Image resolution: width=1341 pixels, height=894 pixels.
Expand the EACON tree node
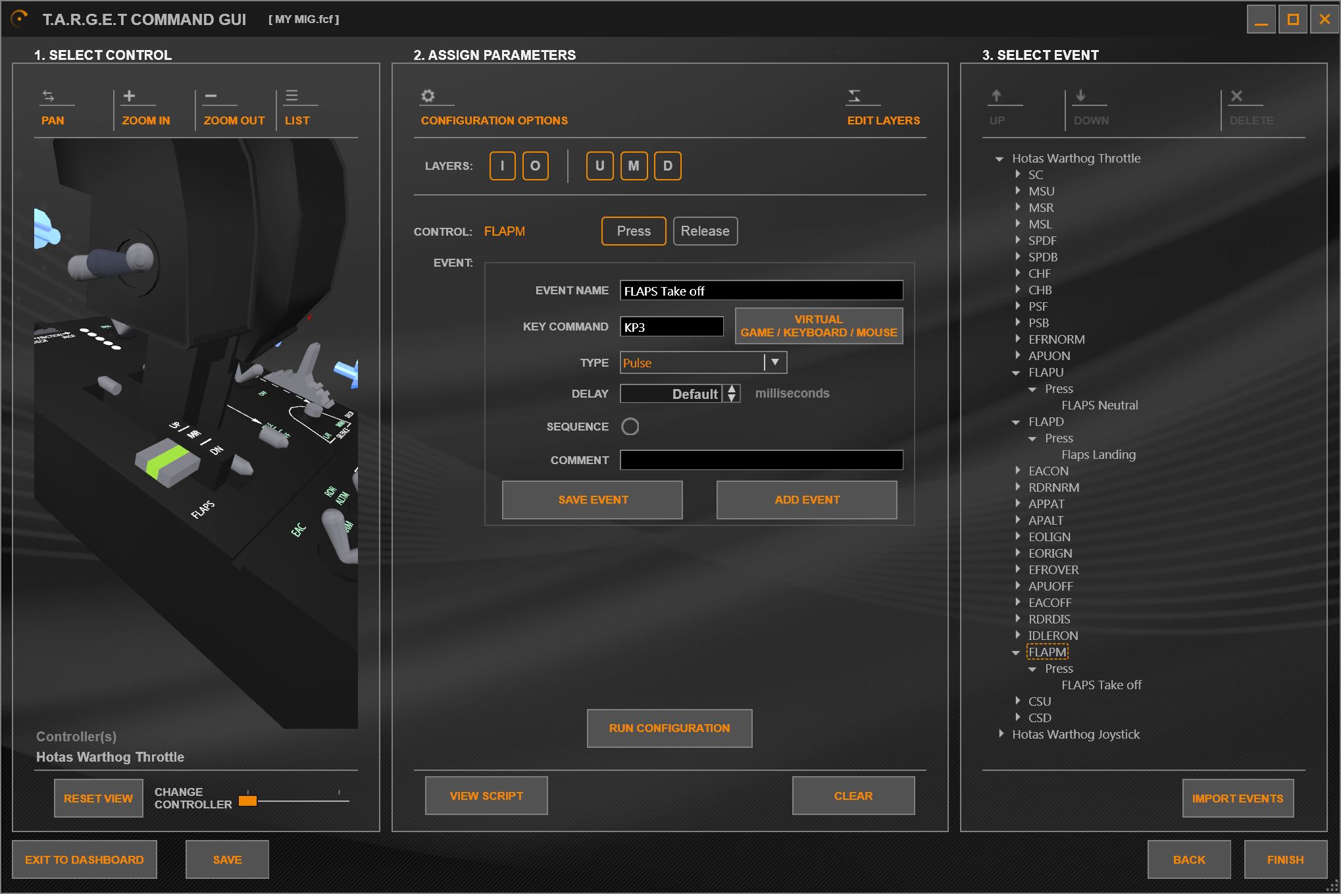pos(1017,471)
